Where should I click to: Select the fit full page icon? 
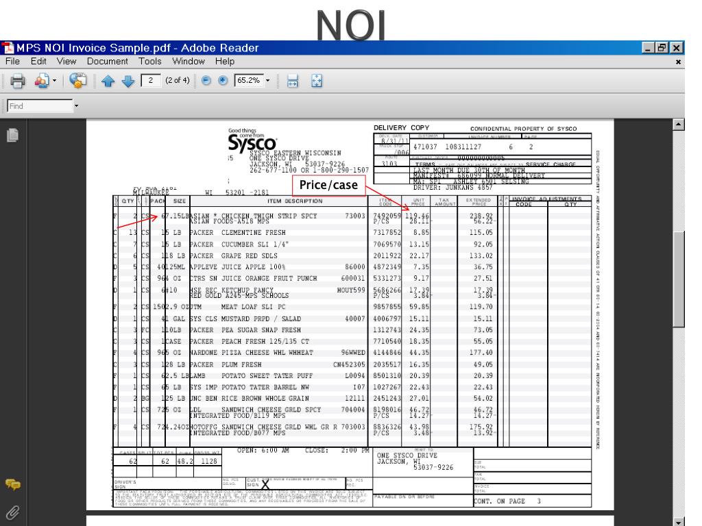click(x=317, y=81)
